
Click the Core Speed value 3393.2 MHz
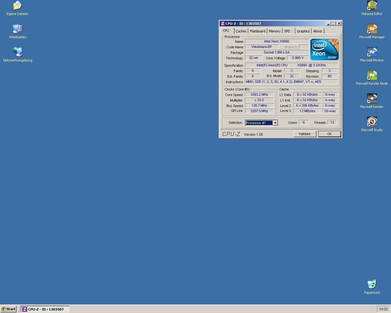click(x=259, y=94)
